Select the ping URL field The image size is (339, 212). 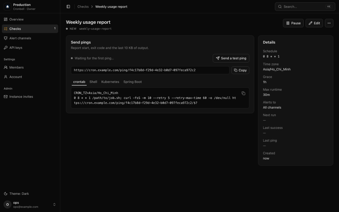coord(150,70)
